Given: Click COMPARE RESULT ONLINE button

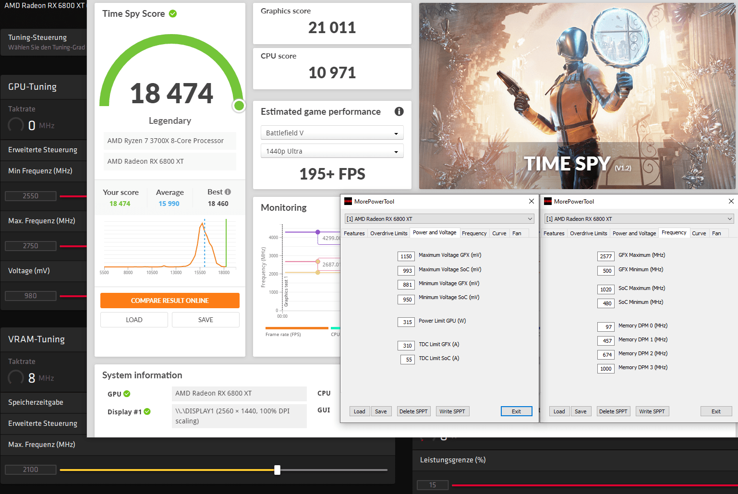Looking at the screenshot, I should pyautogui.click(x=170, y=301).
